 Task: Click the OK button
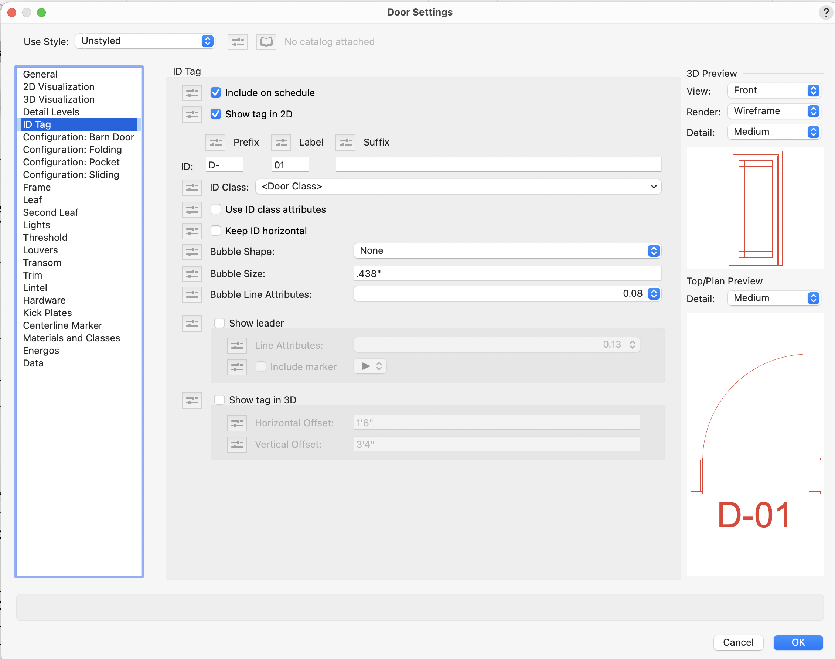click(x=798, y=642)
